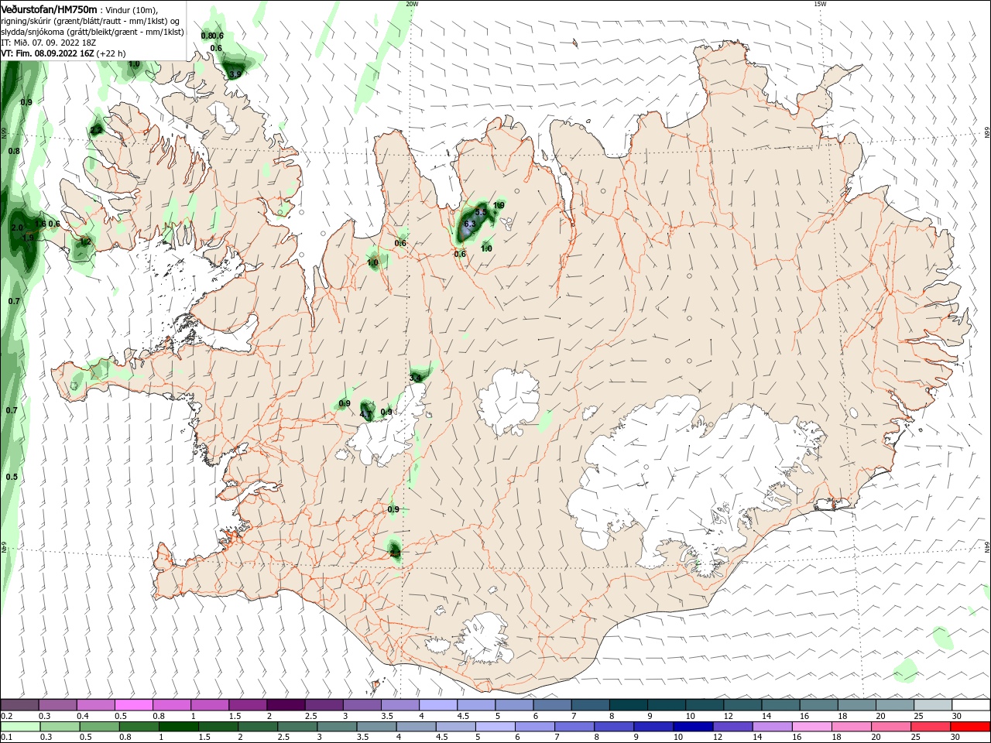Click the 4.1 precipitation value on map
Screen dimensions: 991x743
point(366,415)
